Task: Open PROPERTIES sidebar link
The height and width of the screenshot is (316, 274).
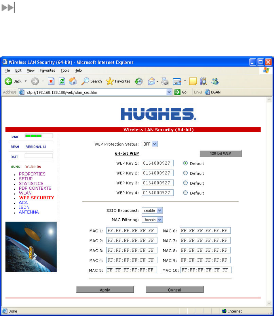Action: (32, 174)
